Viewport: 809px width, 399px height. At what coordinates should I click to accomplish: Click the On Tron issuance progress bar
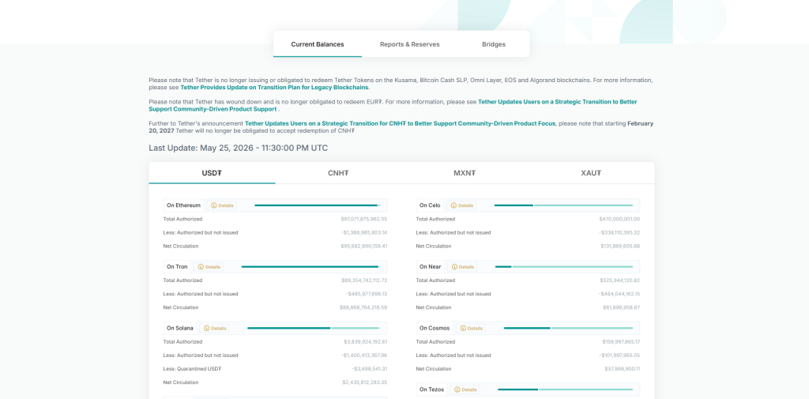point(310,267)
